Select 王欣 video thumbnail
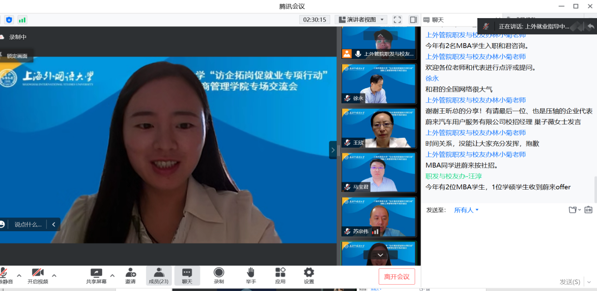 coord(379,128)
